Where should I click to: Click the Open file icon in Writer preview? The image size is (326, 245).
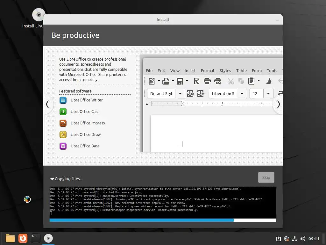(166, 81)
